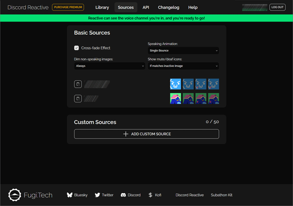Click the Fugi.Tech logo in footer
Image resolution: width=293 pixels, height=206 pixels.
click(15, 195)
